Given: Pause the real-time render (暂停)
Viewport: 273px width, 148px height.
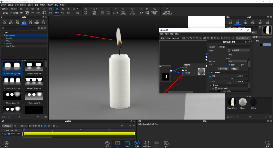Looking at the screenshot, I should pyautogui.click(x=21, y=10).
